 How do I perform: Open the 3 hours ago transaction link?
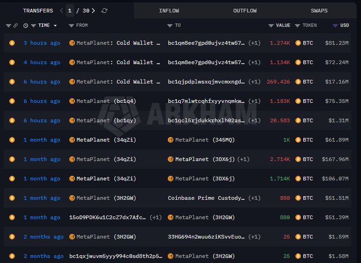tap(41, 43)
